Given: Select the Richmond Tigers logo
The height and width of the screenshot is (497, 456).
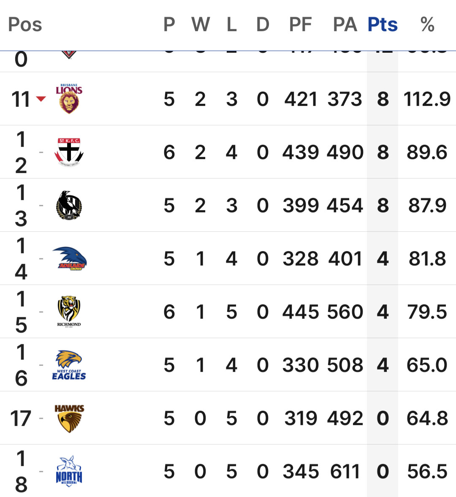Looking at the screenshot, I should (69, 312).
